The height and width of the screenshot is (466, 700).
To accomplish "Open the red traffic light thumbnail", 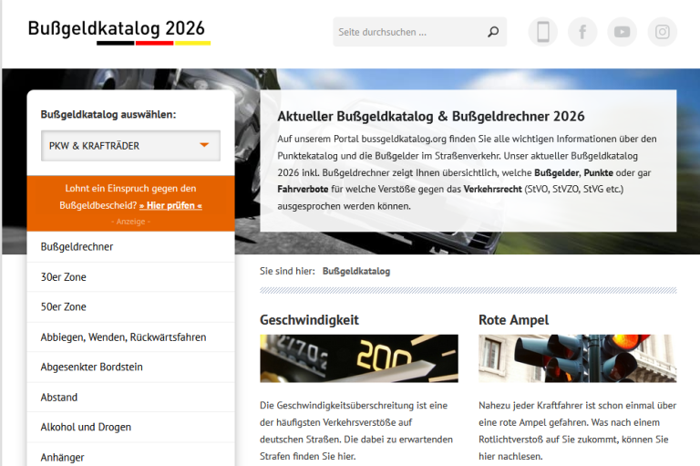I will coord(577,358).
